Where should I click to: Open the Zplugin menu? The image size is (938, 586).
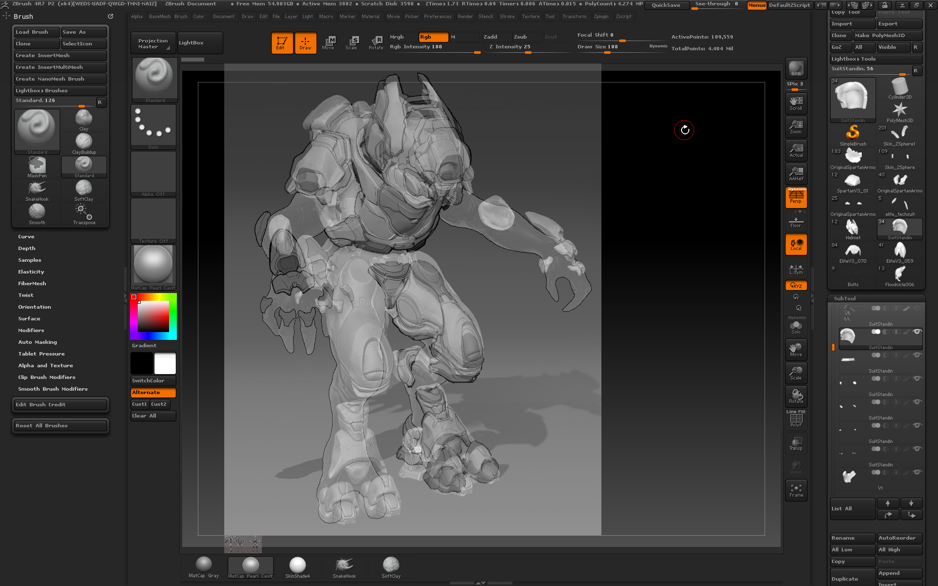(601, 17)
